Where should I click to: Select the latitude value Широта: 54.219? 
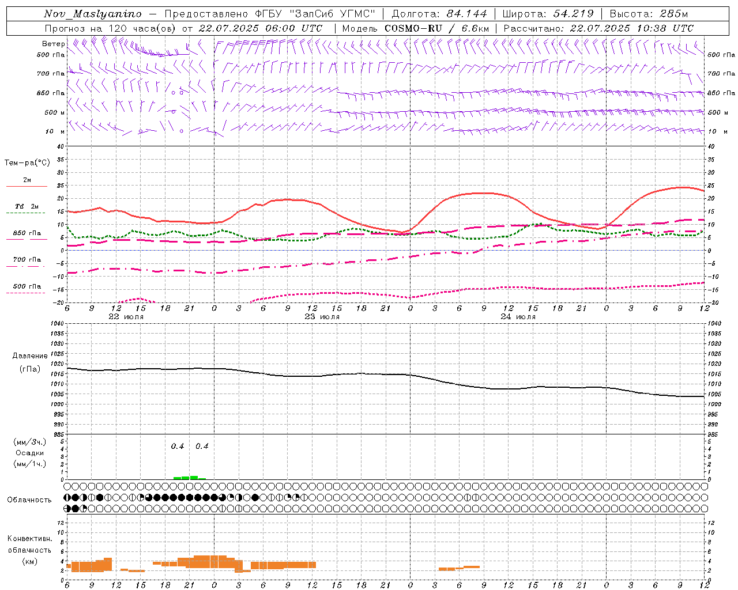click(x=548, y=14)
